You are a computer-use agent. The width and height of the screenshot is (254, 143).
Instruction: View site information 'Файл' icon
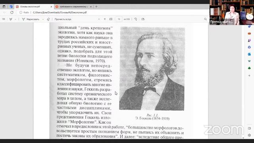24,12
